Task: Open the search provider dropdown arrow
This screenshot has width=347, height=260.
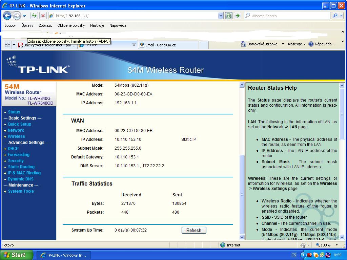Action: 341,16
